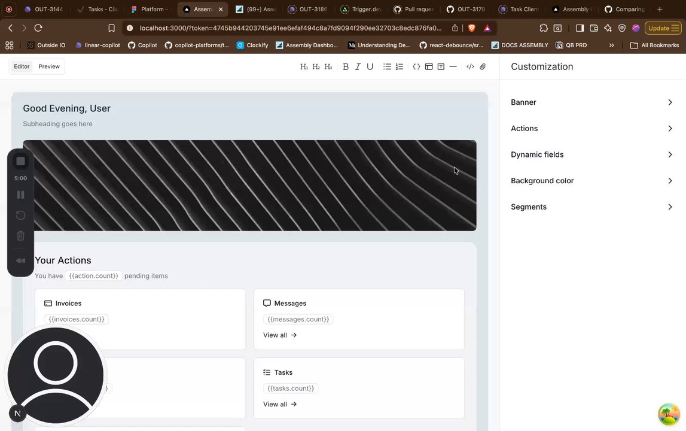This screenshot has height=431, width=686.
Task: Click the Update browser button
Action: (663, 28)
